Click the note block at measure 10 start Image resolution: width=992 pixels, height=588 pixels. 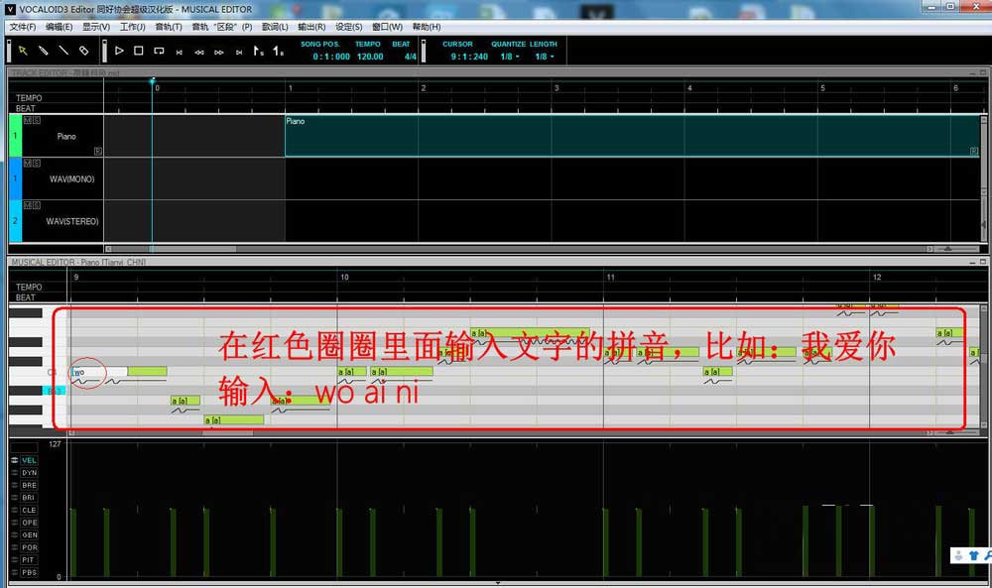click(x=352, y=371)
